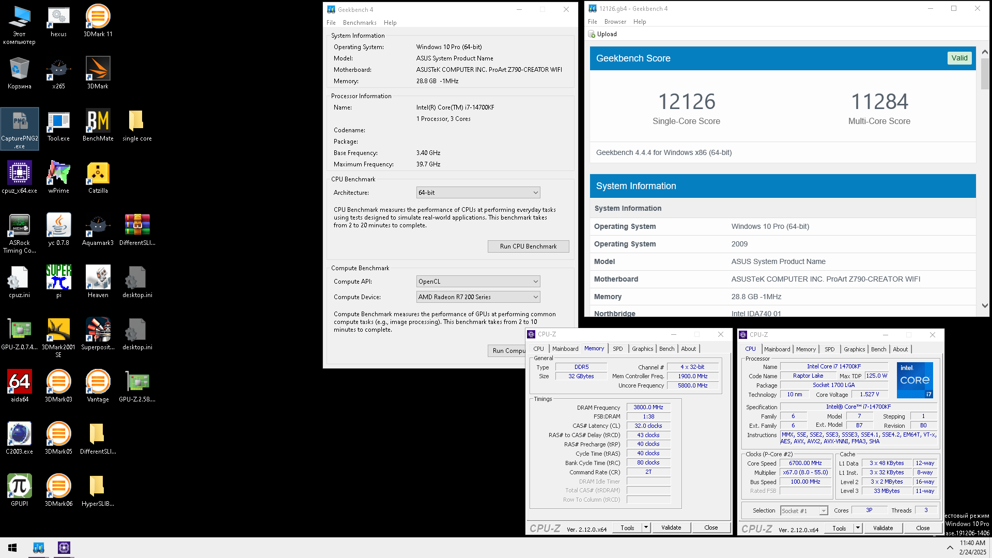Select the x265 desktop icon
Screen dimensions: 992x558
pyautogui.click(x=58, y=73)
